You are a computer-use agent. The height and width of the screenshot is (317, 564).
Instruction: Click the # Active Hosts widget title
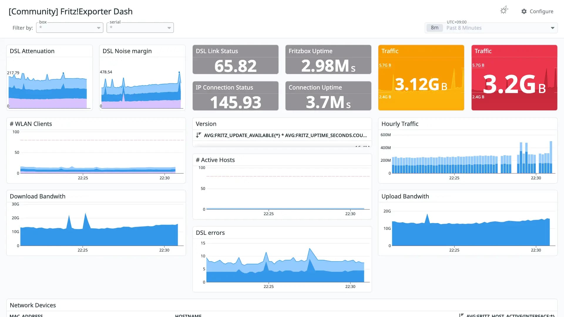(x=215, y=160)
